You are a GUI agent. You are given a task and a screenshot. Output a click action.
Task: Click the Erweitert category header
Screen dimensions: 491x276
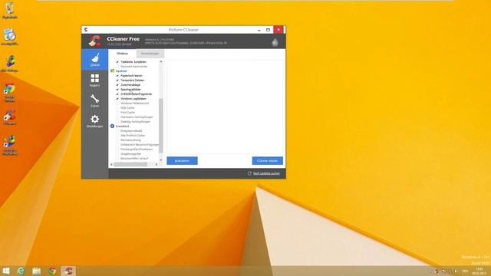tap(122, 126)
